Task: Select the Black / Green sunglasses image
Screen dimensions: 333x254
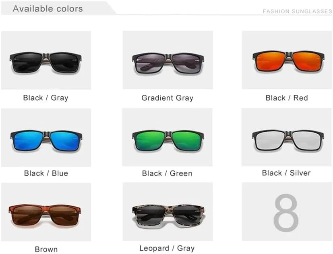Action: pos(168,137)
